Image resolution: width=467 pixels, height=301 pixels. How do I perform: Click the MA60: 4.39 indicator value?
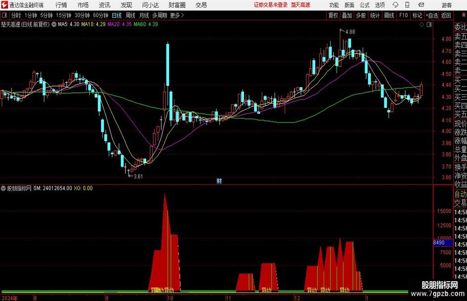[x=146, y=24]
